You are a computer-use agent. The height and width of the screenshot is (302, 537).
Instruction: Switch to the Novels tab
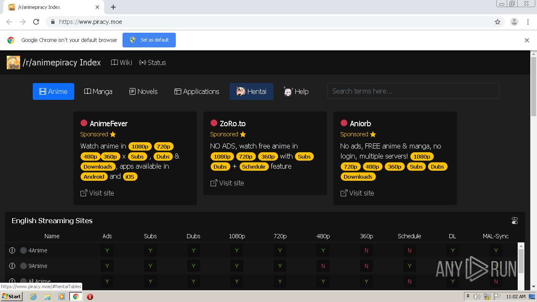[143, 91]
